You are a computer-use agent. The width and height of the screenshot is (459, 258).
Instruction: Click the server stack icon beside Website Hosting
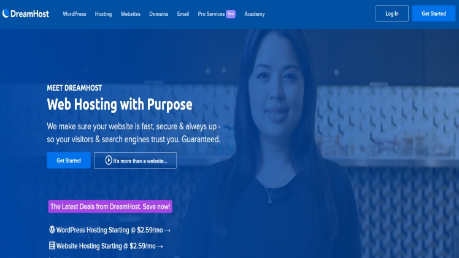click(52, 245)
